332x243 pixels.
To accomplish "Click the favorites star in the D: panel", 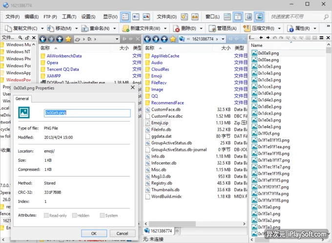I will (68, 39).
